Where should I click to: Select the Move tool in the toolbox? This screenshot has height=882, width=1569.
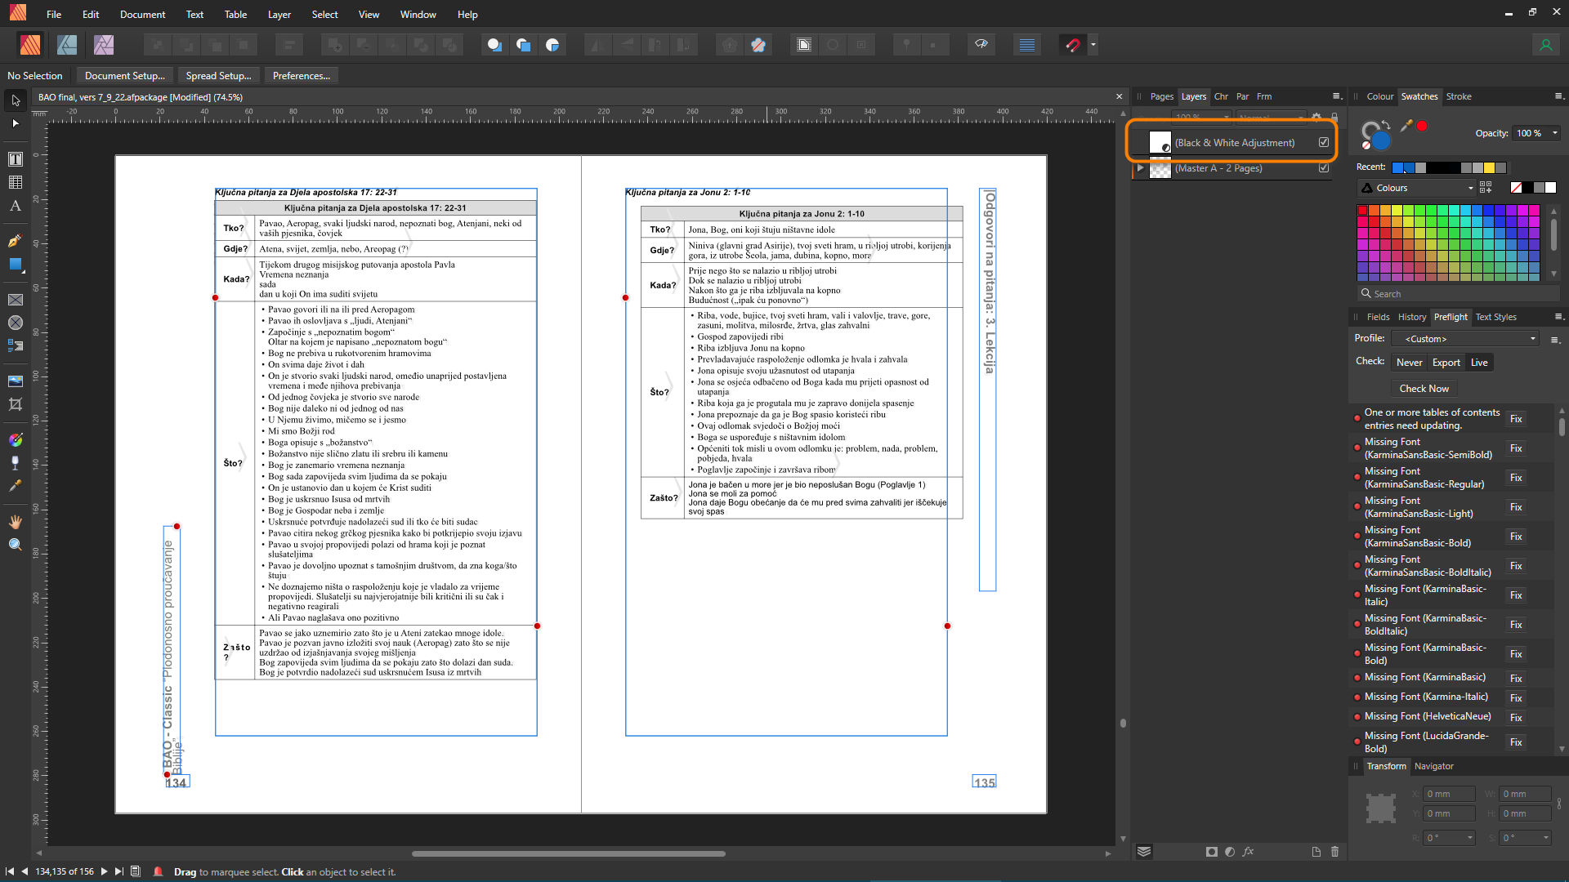coord(15,100)
